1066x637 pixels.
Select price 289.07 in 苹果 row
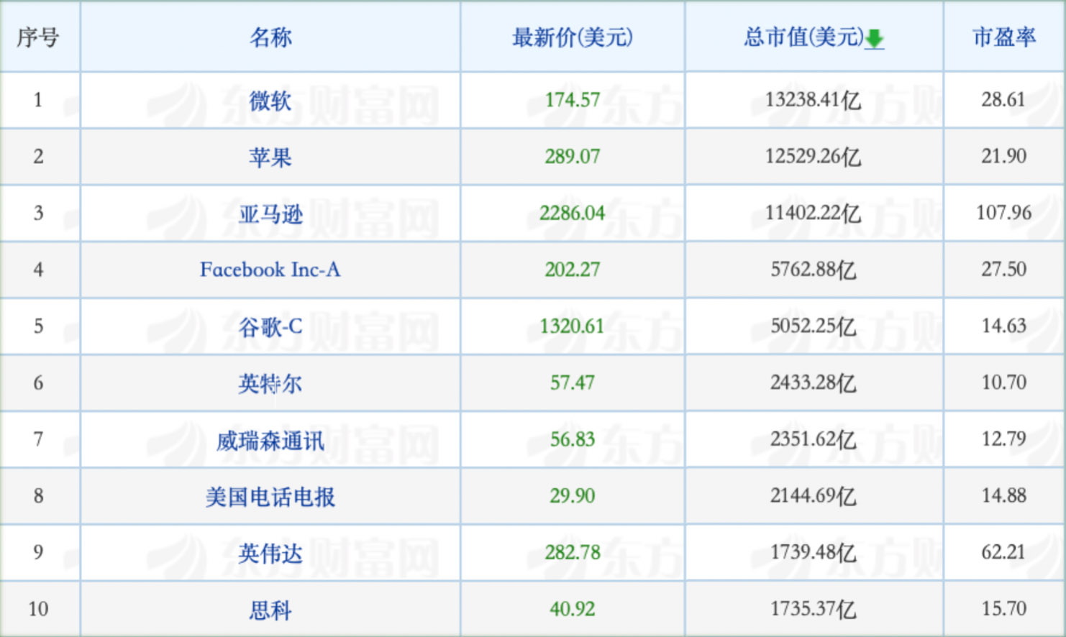click(x=573, y=157)
